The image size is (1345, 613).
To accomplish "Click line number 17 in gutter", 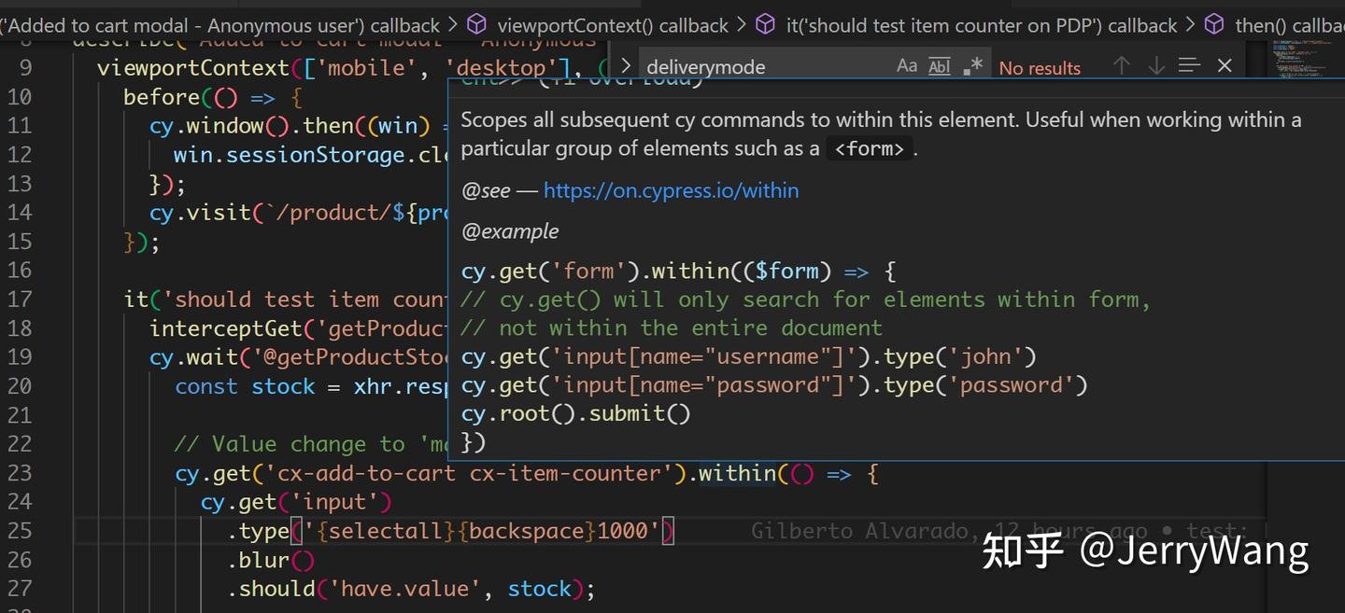I will click(x=20, y=300).
